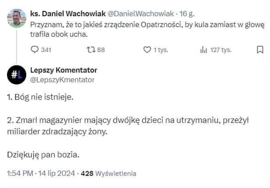Like the tweet with the heart icon
Viewport: 270px width, 188px height.
[147, 50]
